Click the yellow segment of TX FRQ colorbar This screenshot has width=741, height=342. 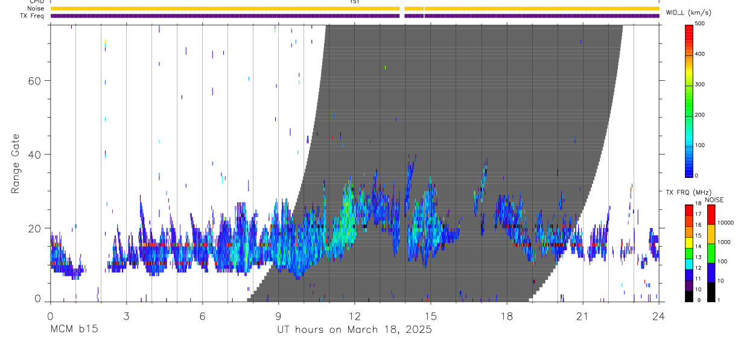tap(689, 242)
